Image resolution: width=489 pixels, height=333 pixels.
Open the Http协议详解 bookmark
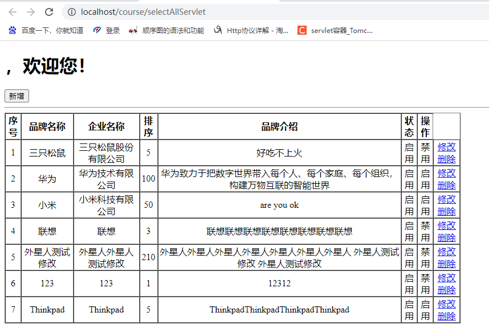[251, 30]
